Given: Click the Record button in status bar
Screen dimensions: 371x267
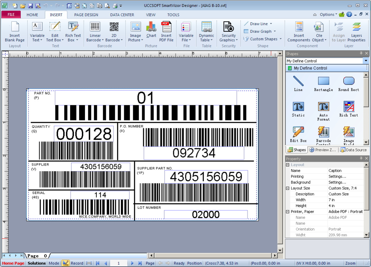Looking at the screenshot, I should [x=73, y=263].
